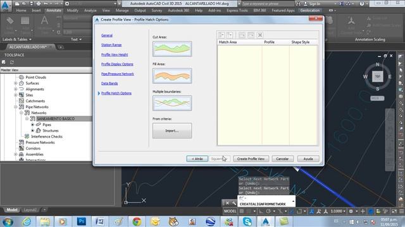
Task: Collapse the Networks tree node
Action: pos(22,113)
